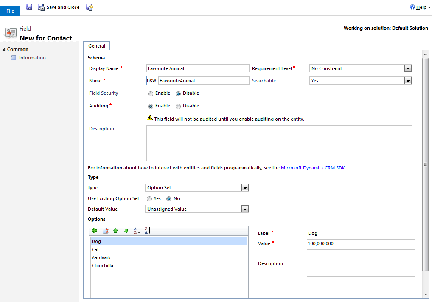
Task: Open the Requirement Level dropdown
Action: 407,68
